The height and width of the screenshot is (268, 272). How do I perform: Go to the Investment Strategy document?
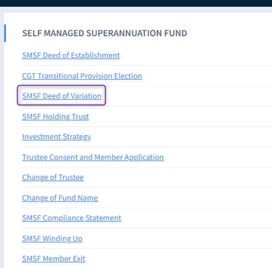56,137
